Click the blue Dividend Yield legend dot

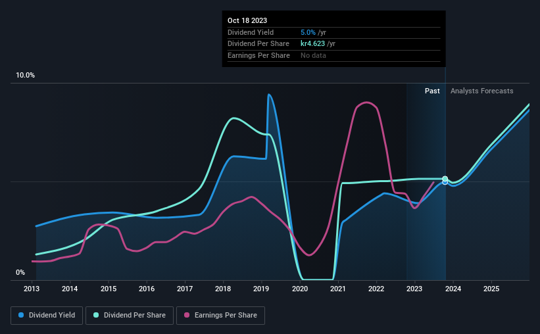click(21, 315)
